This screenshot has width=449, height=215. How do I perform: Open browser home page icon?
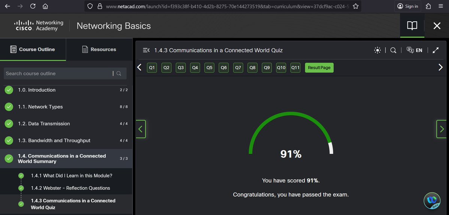[x=45, y=6]
